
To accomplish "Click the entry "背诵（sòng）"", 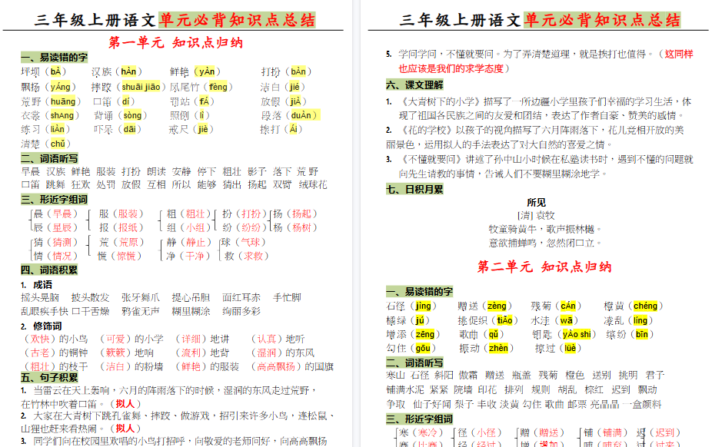I will pyautogui.click(x=120, y=115).
